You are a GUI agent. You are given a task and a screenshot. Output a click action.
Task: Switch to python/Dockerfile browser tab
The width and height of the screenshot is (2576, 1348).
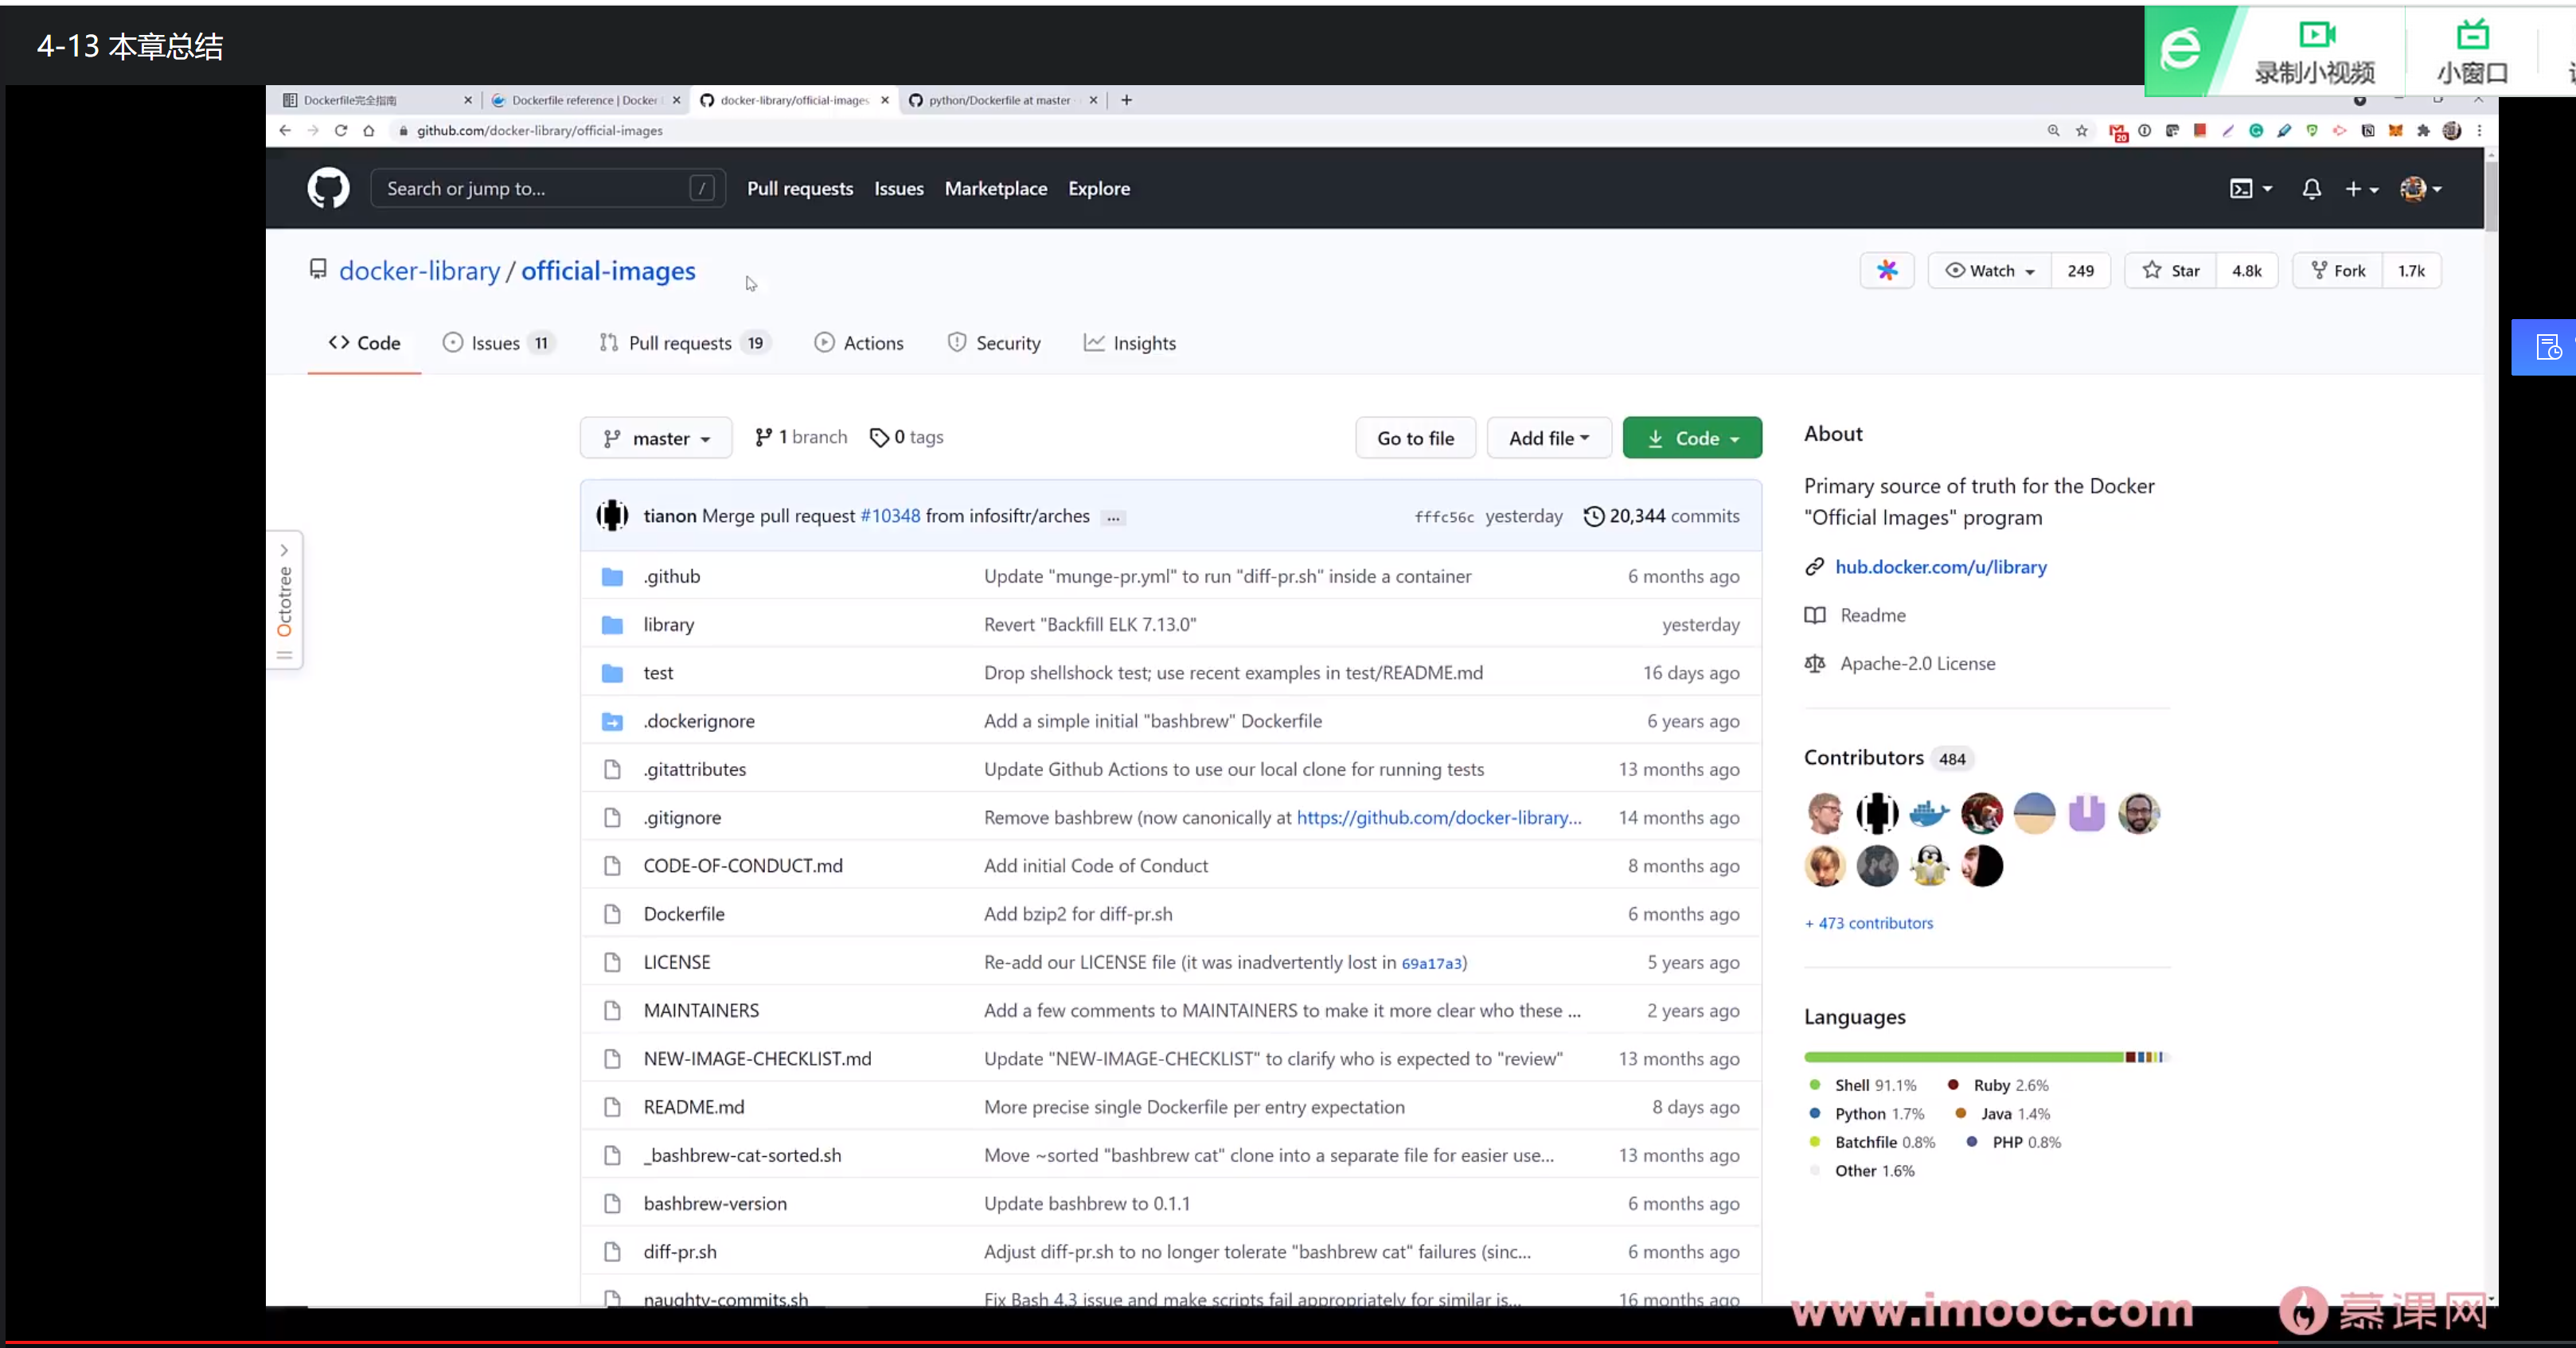(x=998, y=100)
